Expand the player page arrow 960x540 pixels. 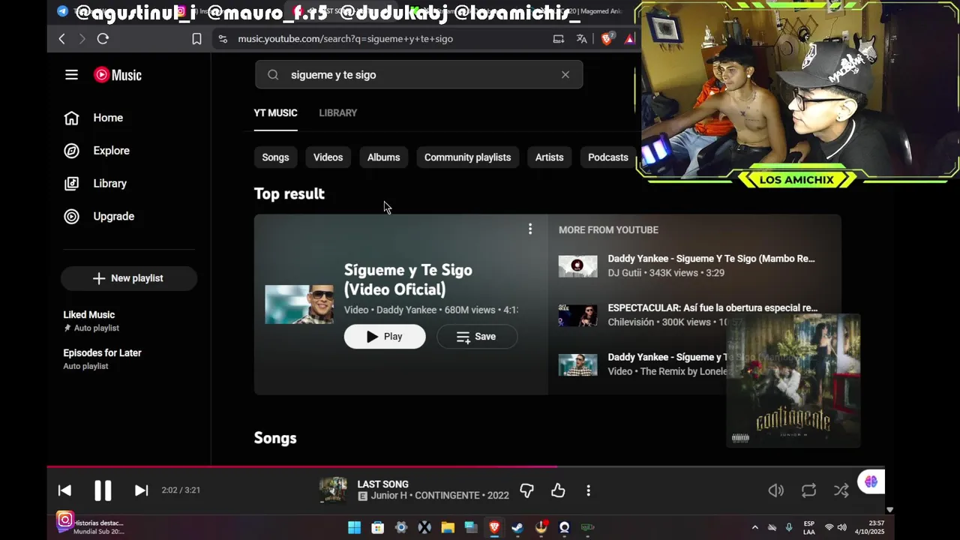click(x=889, y=509)
